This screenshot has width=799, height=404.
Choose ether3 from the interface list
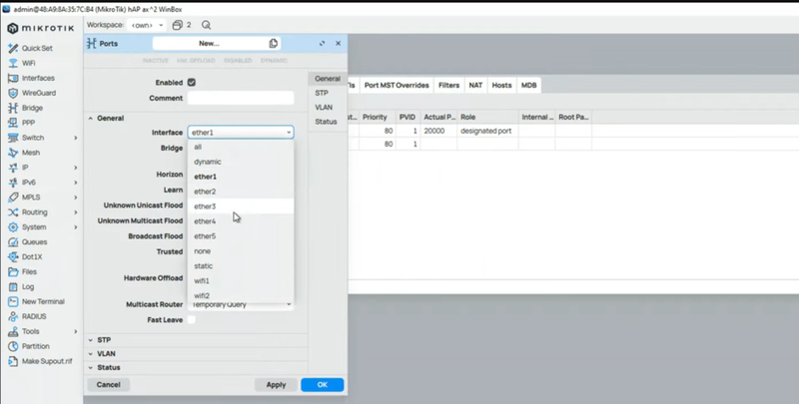click(205, 206)
